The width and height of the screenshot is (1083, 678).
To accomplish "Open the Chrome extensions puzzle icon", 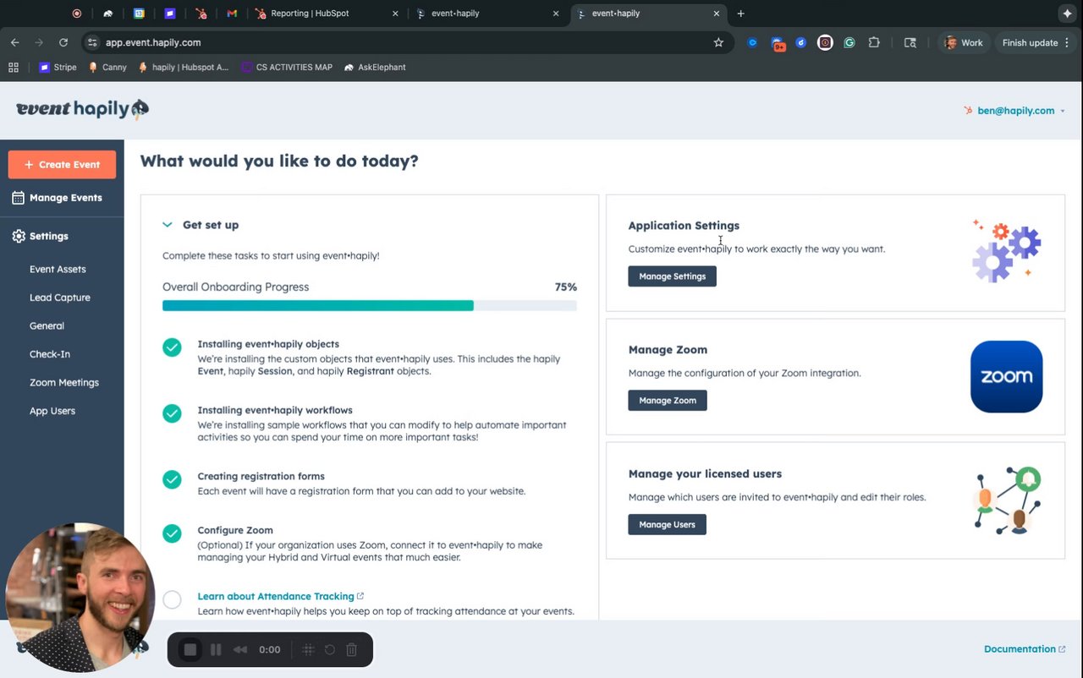I will click(874, 42).
